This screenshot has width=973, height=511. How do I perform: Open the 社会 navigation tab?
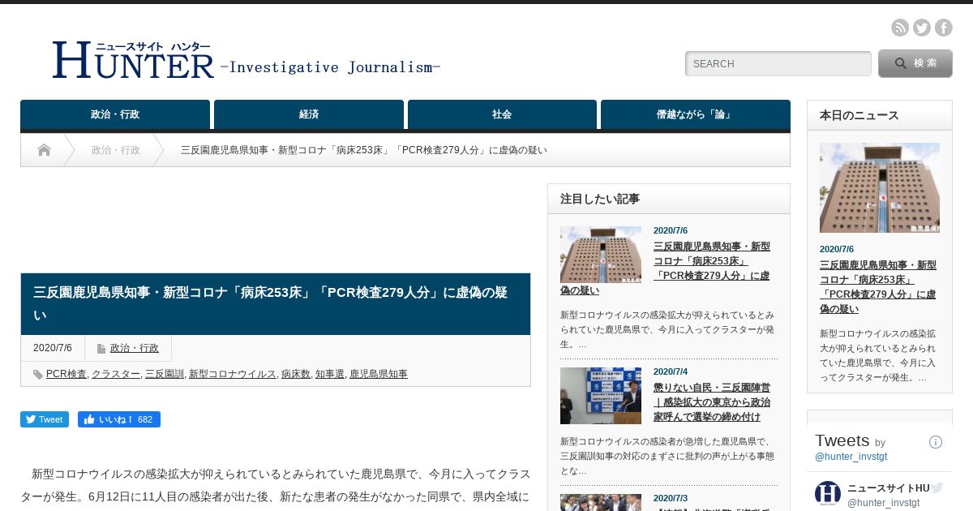pos(502,114)
